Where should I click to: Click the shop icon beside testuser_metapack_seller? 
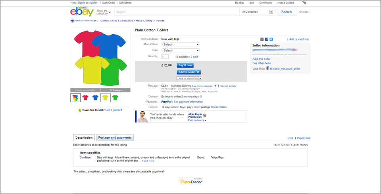tap(267, 68)
